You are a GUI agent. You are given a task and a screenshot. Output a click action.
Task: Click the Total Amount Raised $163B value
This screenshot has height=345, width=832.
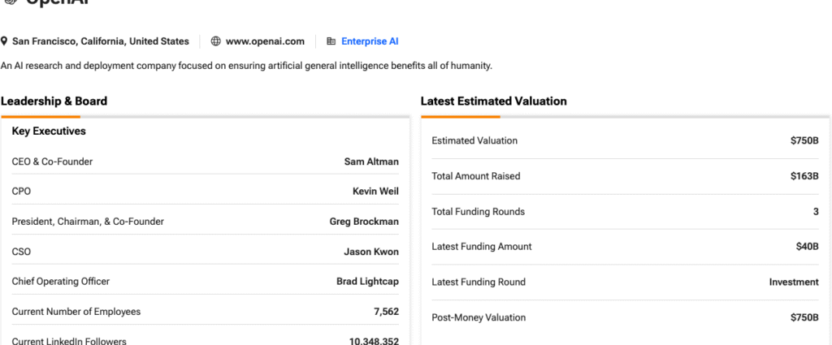(x=804, y=176)
